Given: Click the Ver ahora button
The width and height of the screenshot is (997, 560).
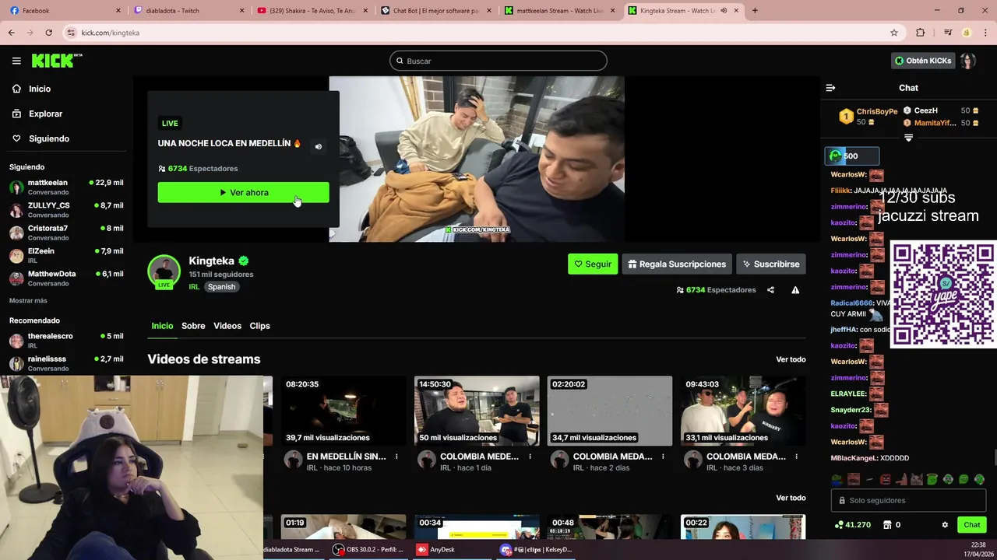Looking at the screenshot, I should pyautogui.click(x=243, y=192).
